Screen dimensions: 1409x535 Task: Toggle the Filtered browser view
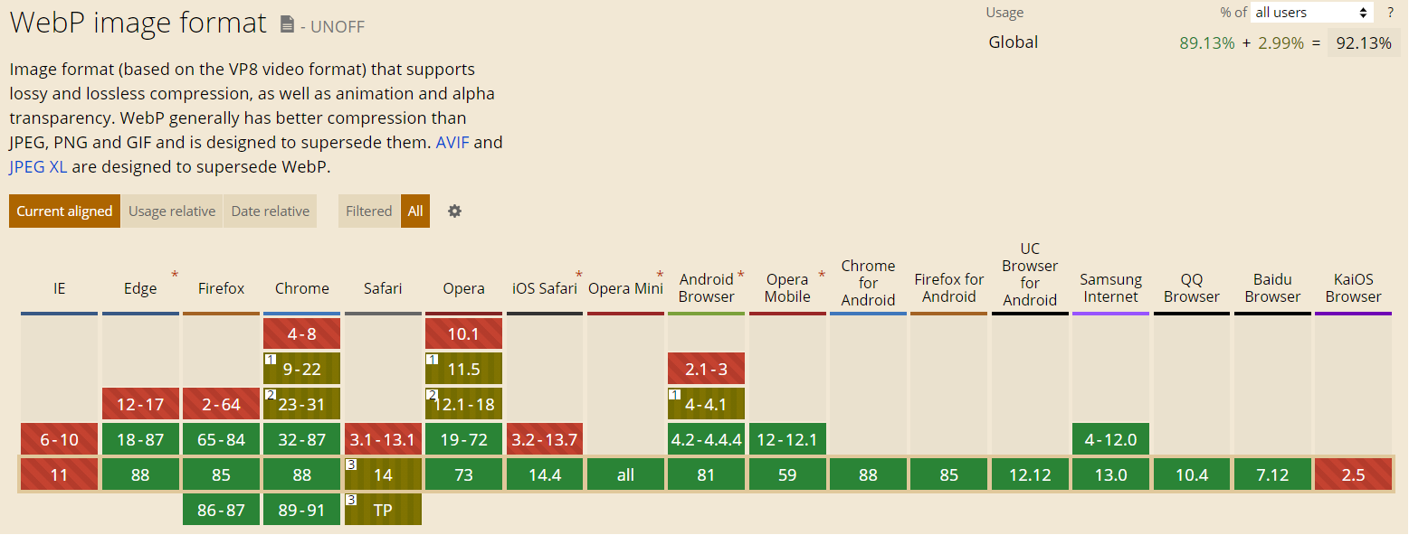pyautogui.click(x=368, y=211)
